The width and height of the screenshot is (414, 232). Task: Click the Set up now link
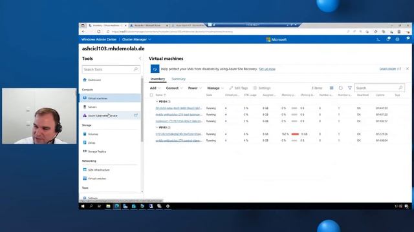267,69
